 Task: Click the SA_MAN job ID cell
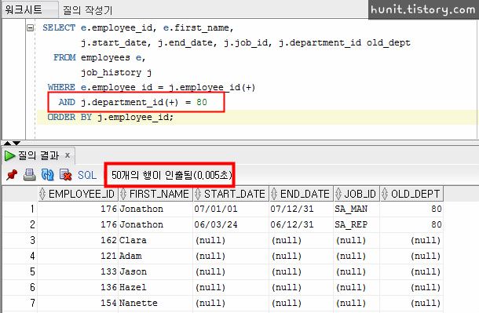coord(357,209)
